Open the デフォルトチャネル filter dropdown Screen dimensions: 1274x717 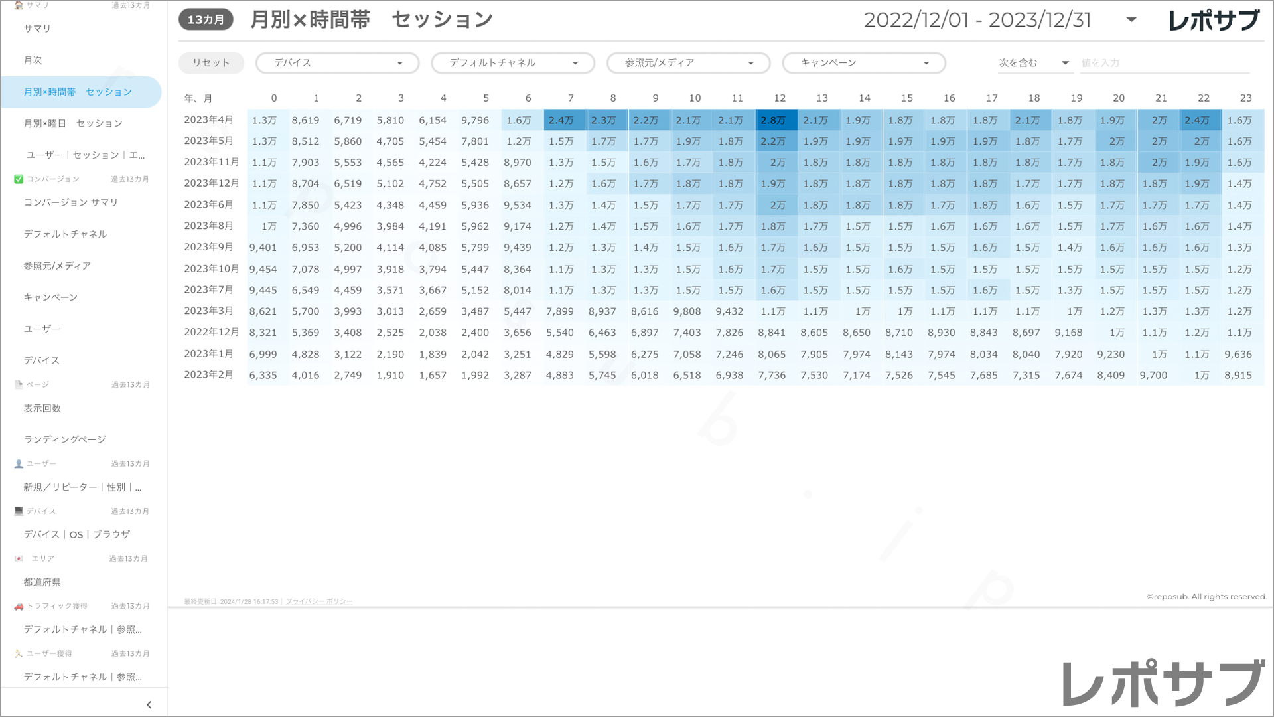(x=512, y=63)
